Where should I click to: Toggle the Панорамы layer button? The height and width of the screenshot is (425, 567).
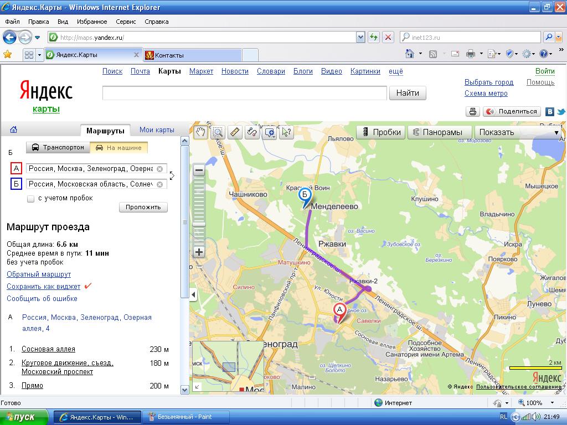440,132
